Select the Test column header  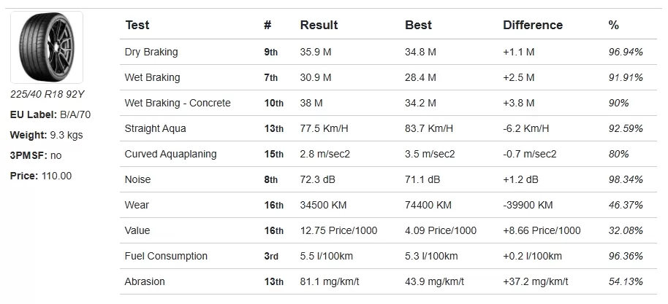137,25
